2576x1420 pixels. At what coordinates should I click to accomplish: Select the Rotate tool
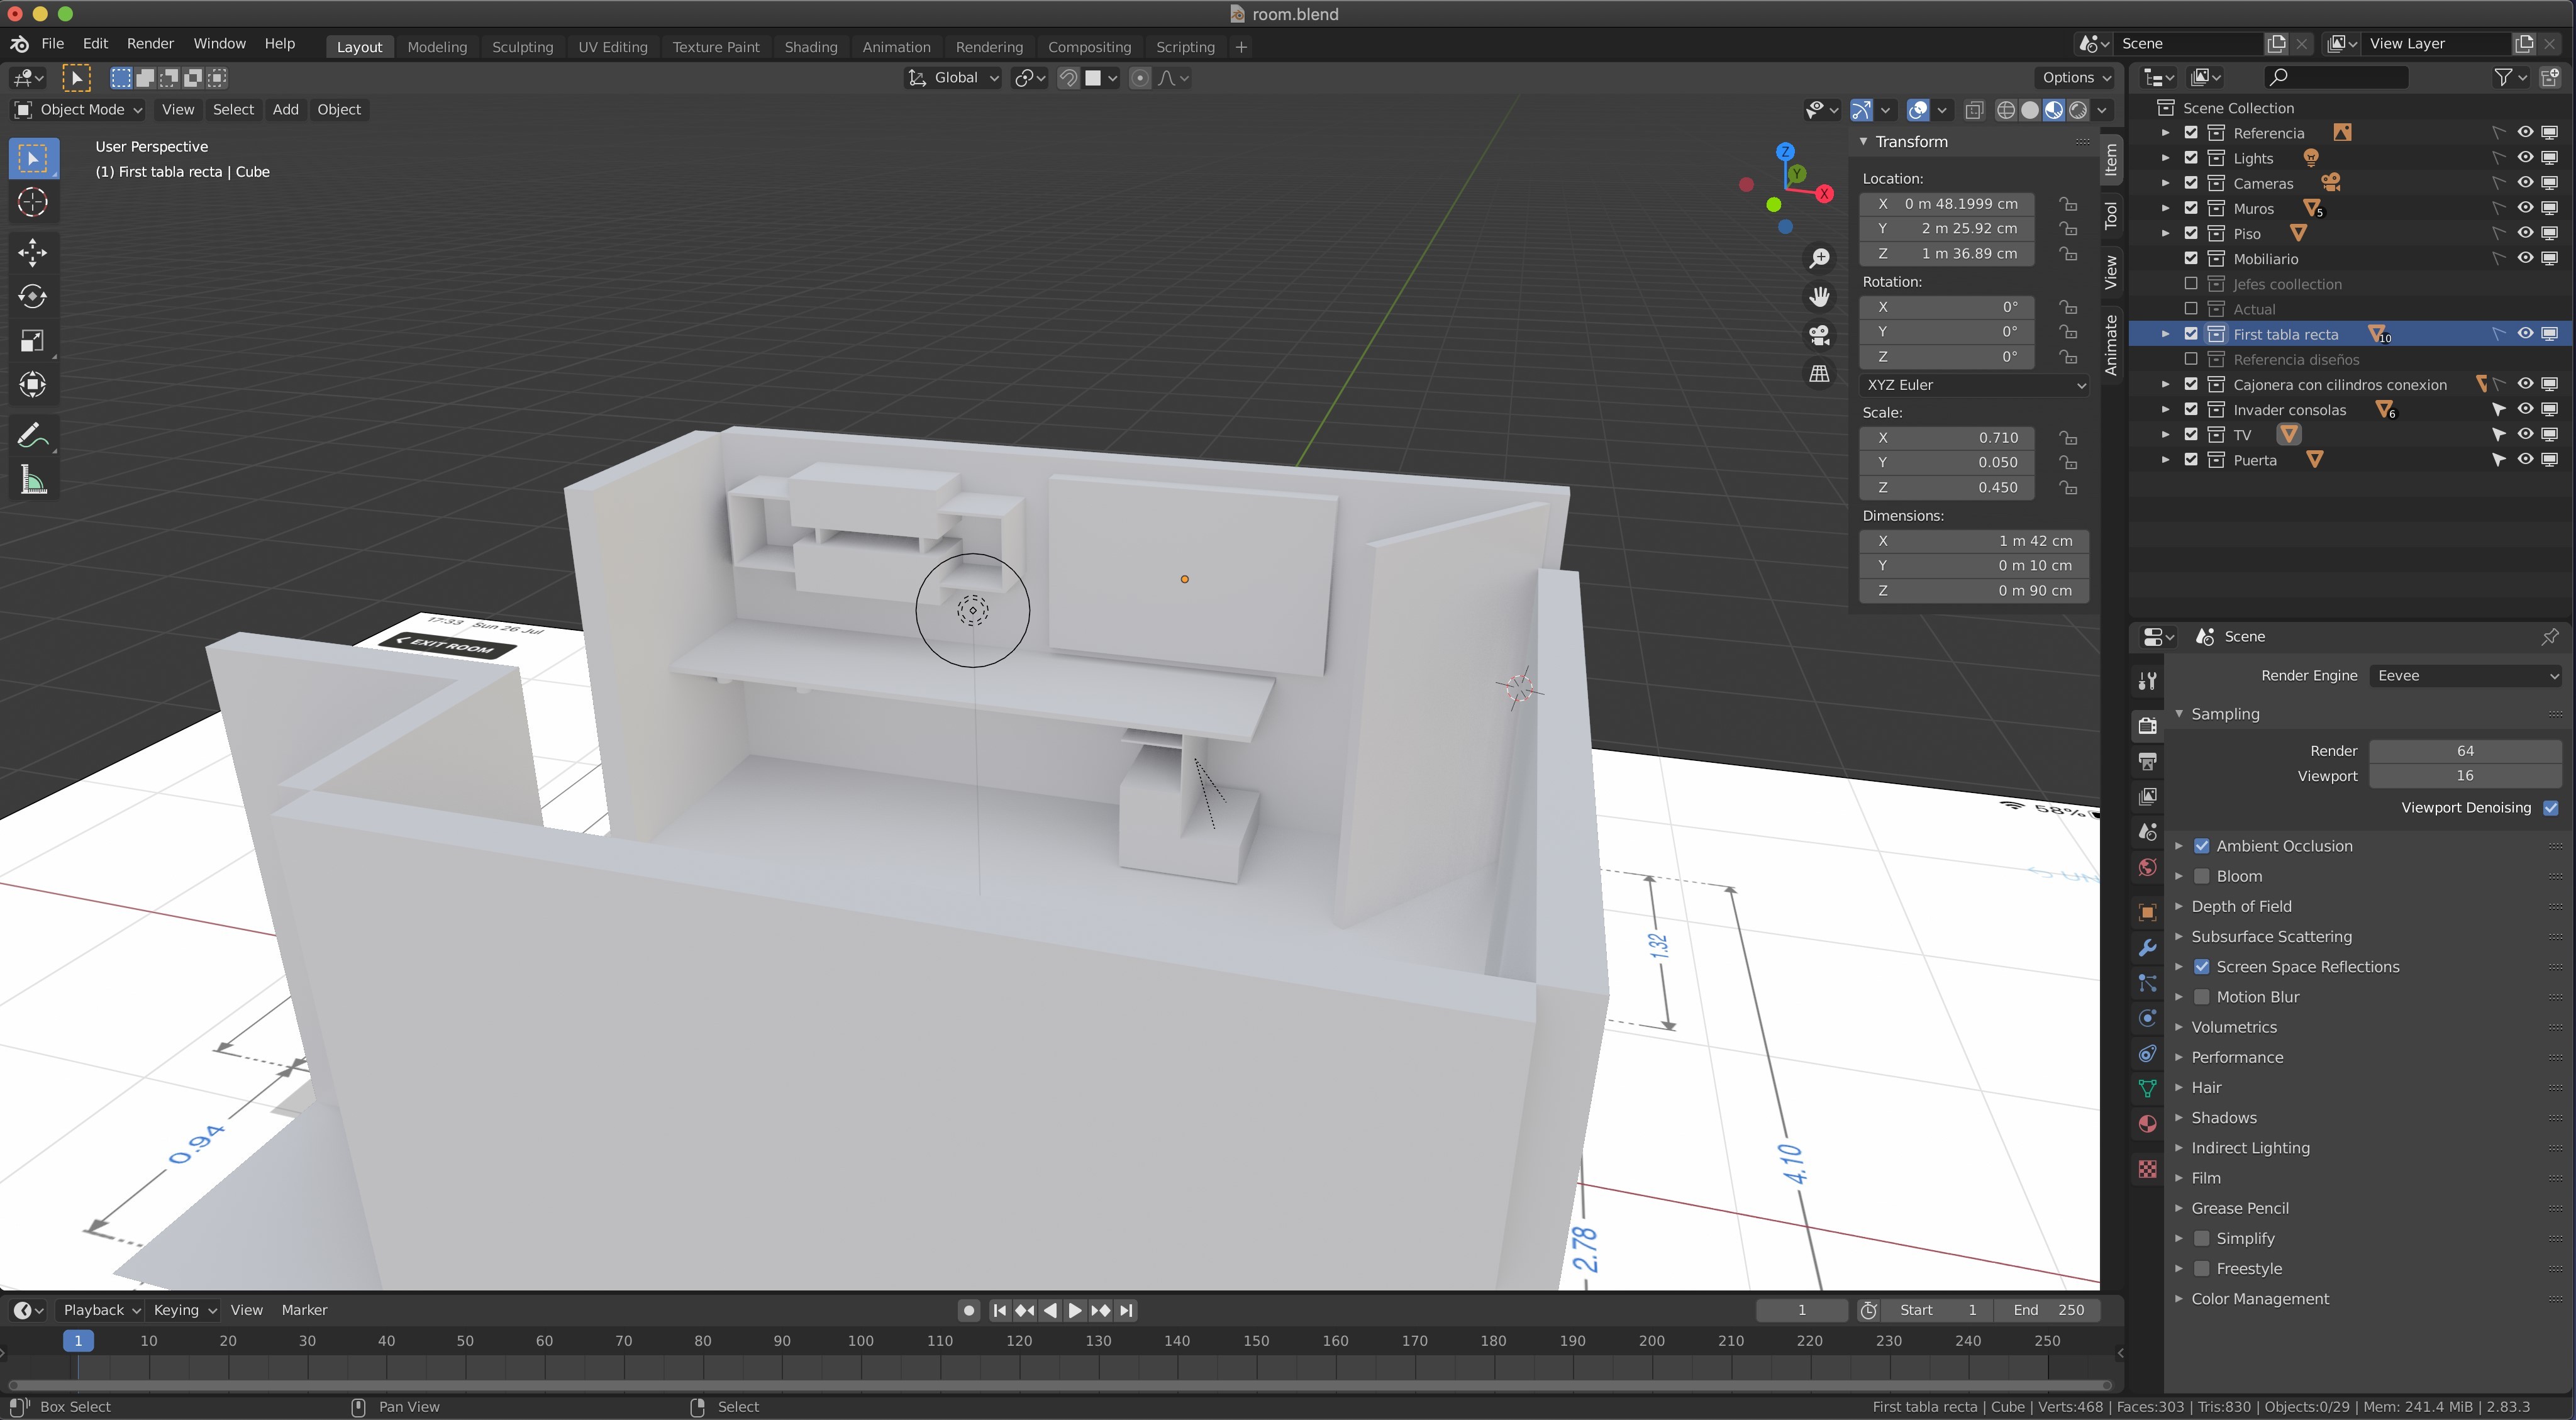32,296
